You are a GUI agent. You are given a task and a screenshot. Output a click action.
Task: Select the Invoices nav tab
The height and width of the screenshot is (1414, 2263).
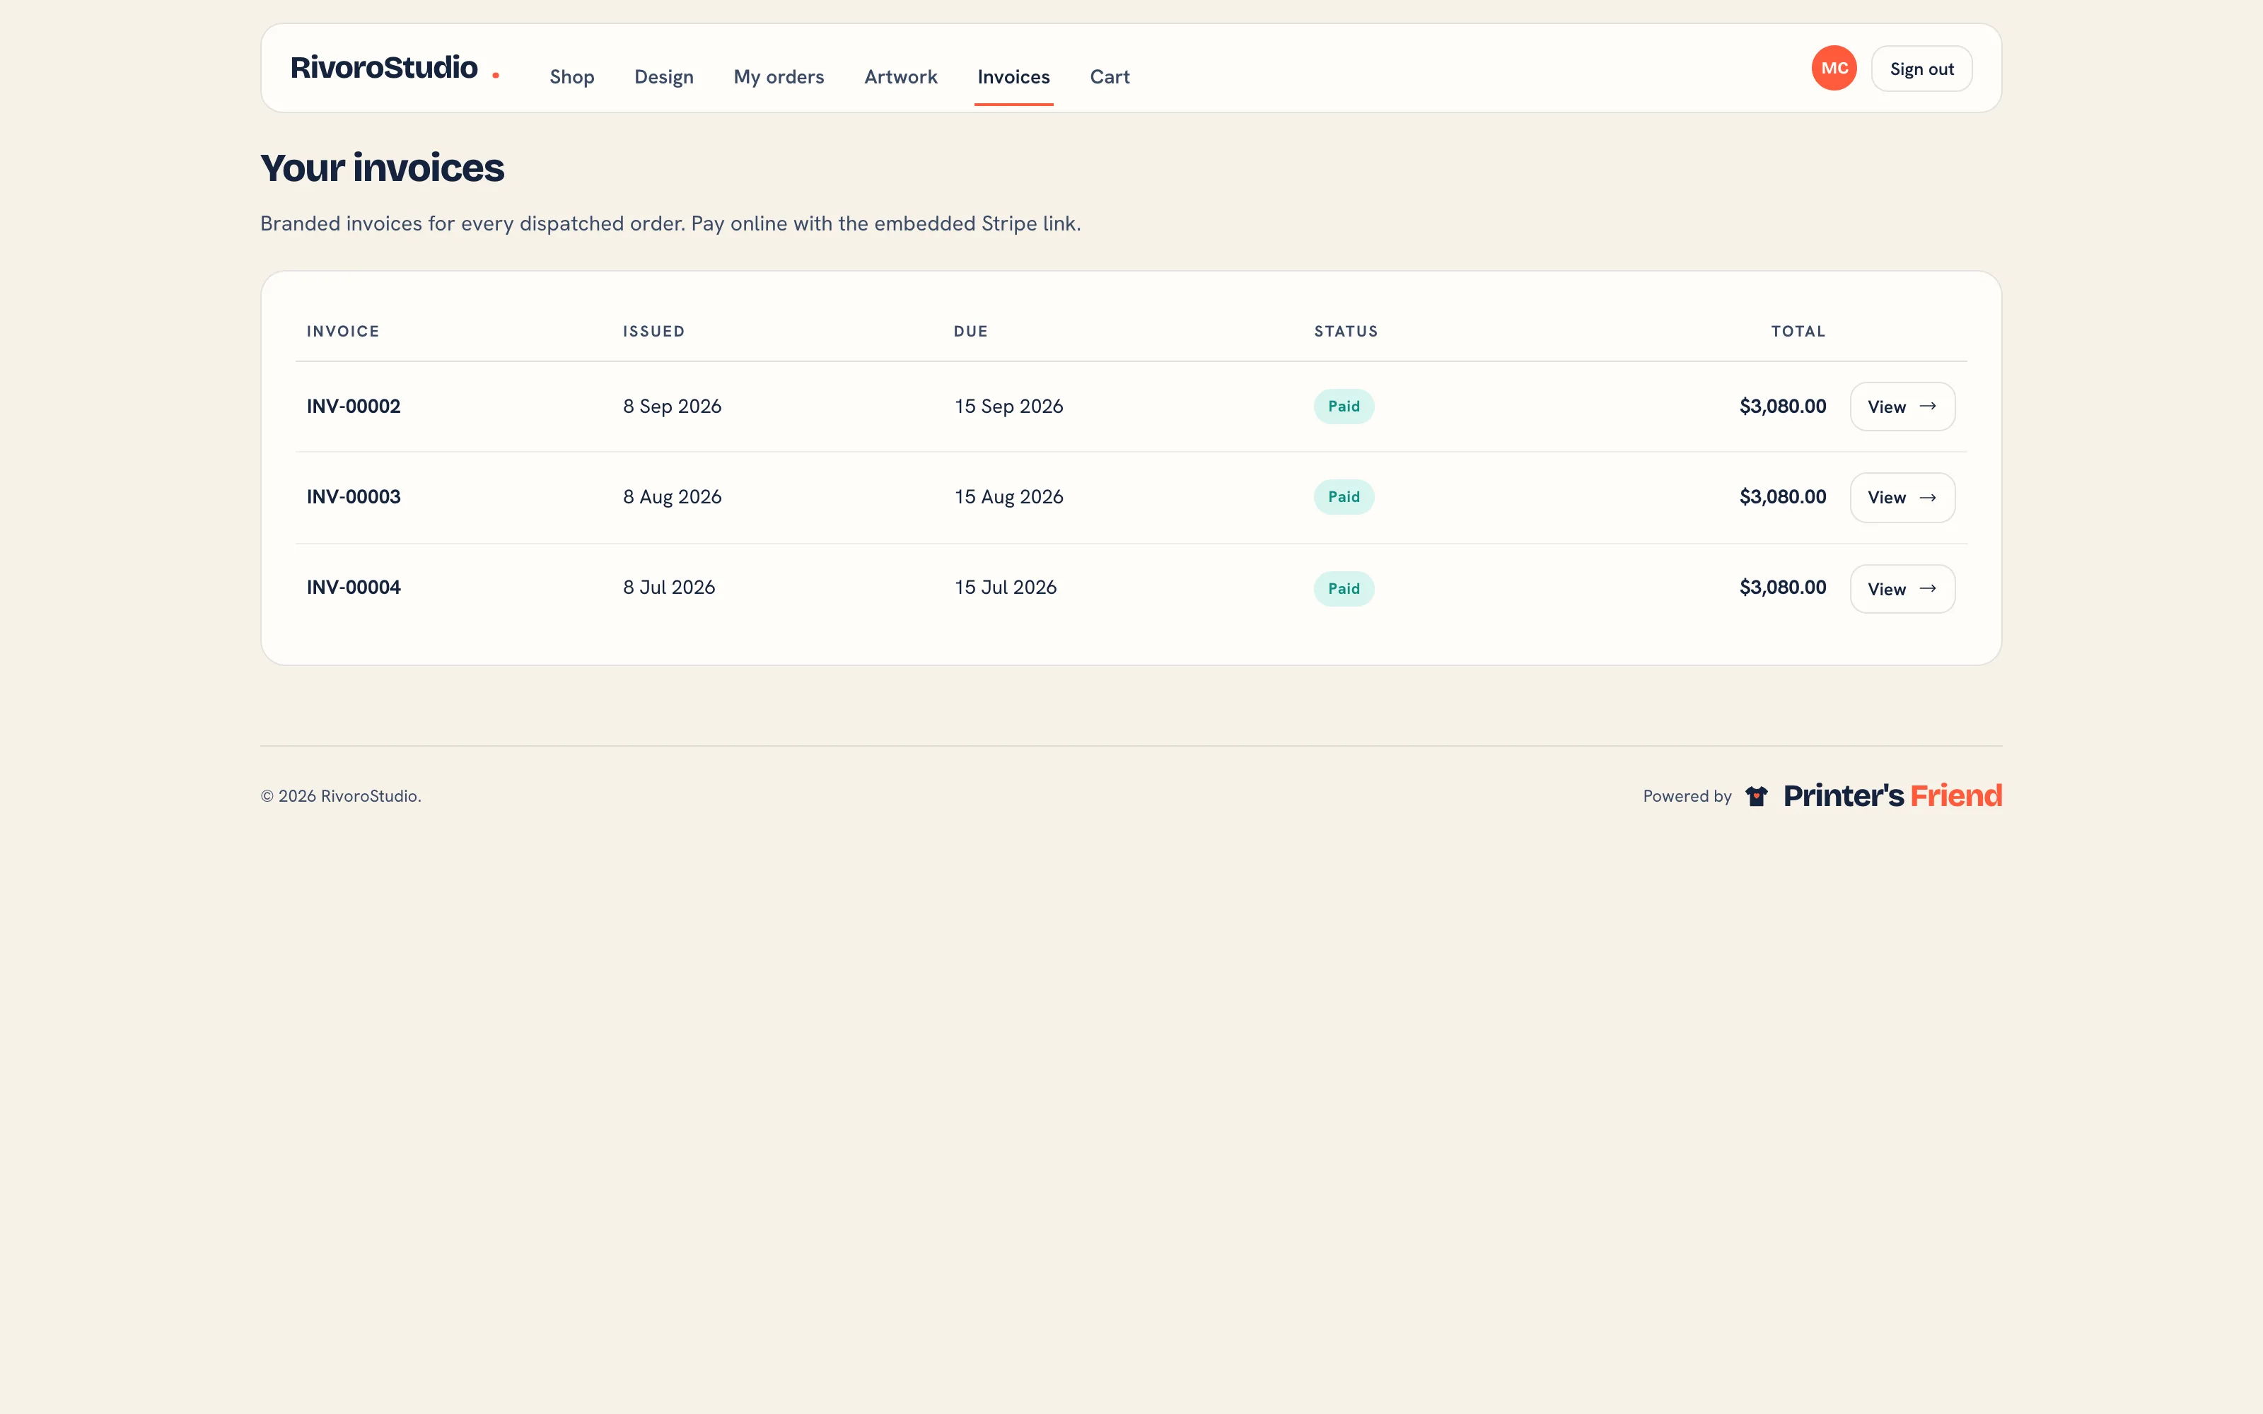(x=1013, y=76)
